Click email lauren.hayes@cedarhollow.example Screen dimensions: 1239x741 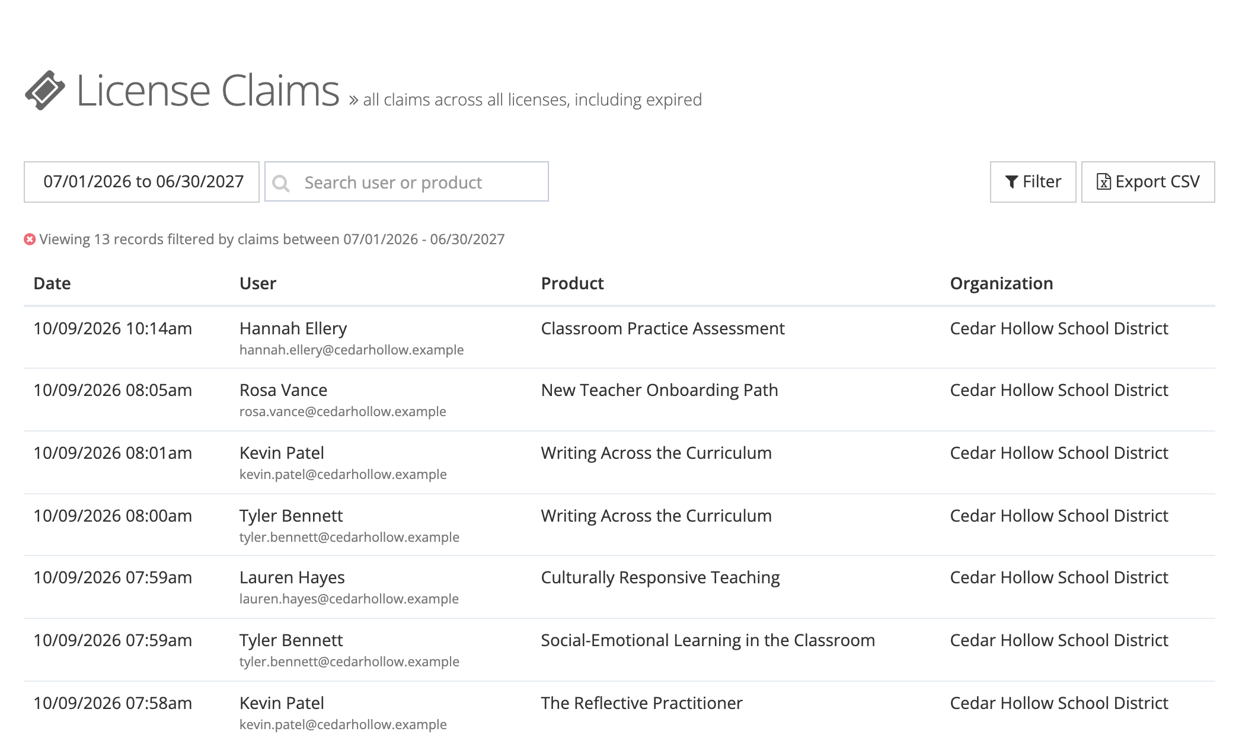pyautogui.click(x=349, y=599)
